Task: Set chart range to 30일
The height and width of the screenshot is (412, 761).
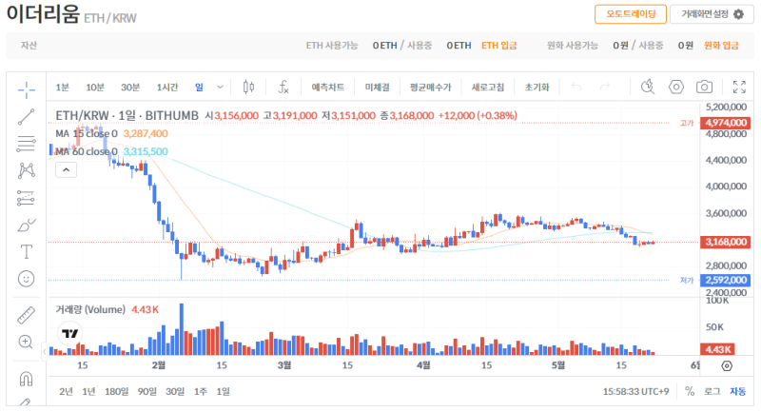Action: coord(175,391)
